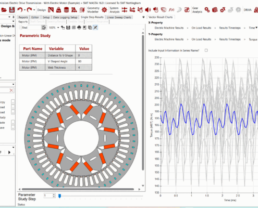The height and width of the screenshot is (208, 258).
Task: Select the Distance To V-Shape cell
Action: pyautogui.click(x=60, y=56)
